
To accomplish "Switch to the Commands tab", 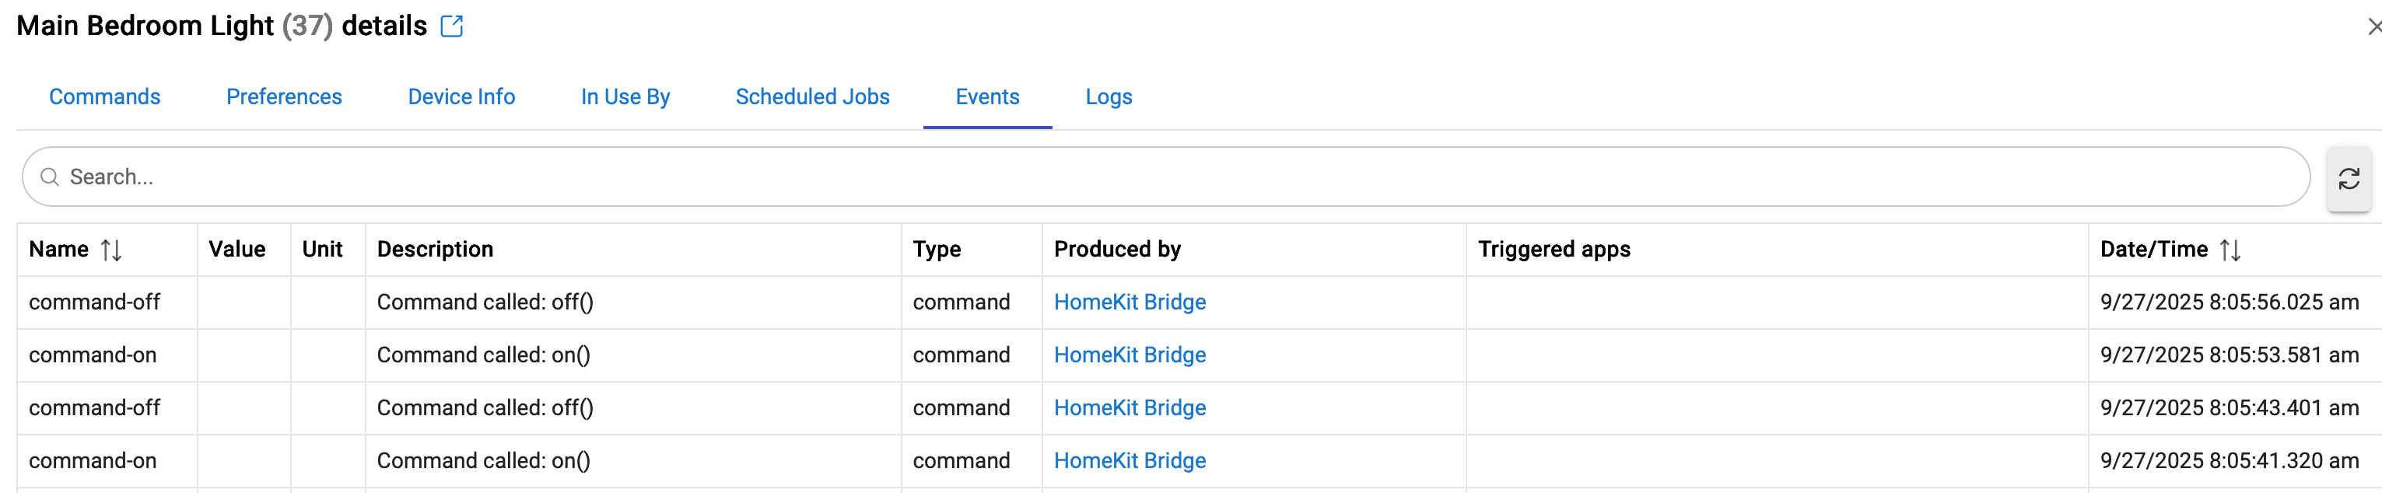I will tap(104, 97).
